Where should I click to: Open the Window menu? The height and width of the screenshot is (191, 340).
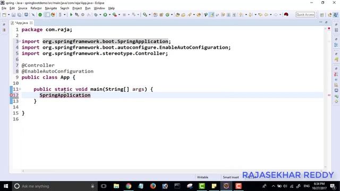pyautogui.click(x=99, y=8)
